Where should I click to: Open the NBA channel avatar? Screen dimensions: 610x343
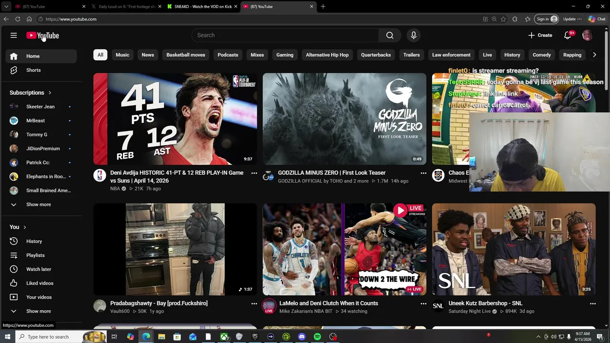tap(100, 175)
